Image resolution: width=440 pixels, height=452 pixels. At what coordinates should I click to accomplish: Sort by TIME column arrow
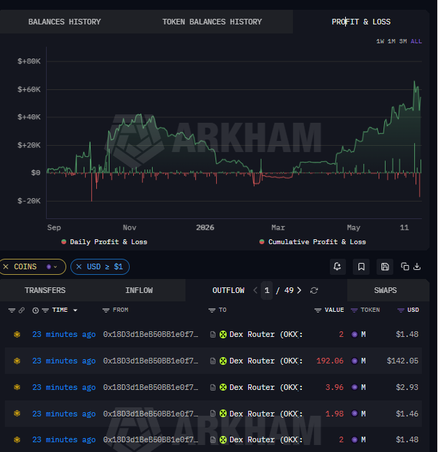pos(75,310)
